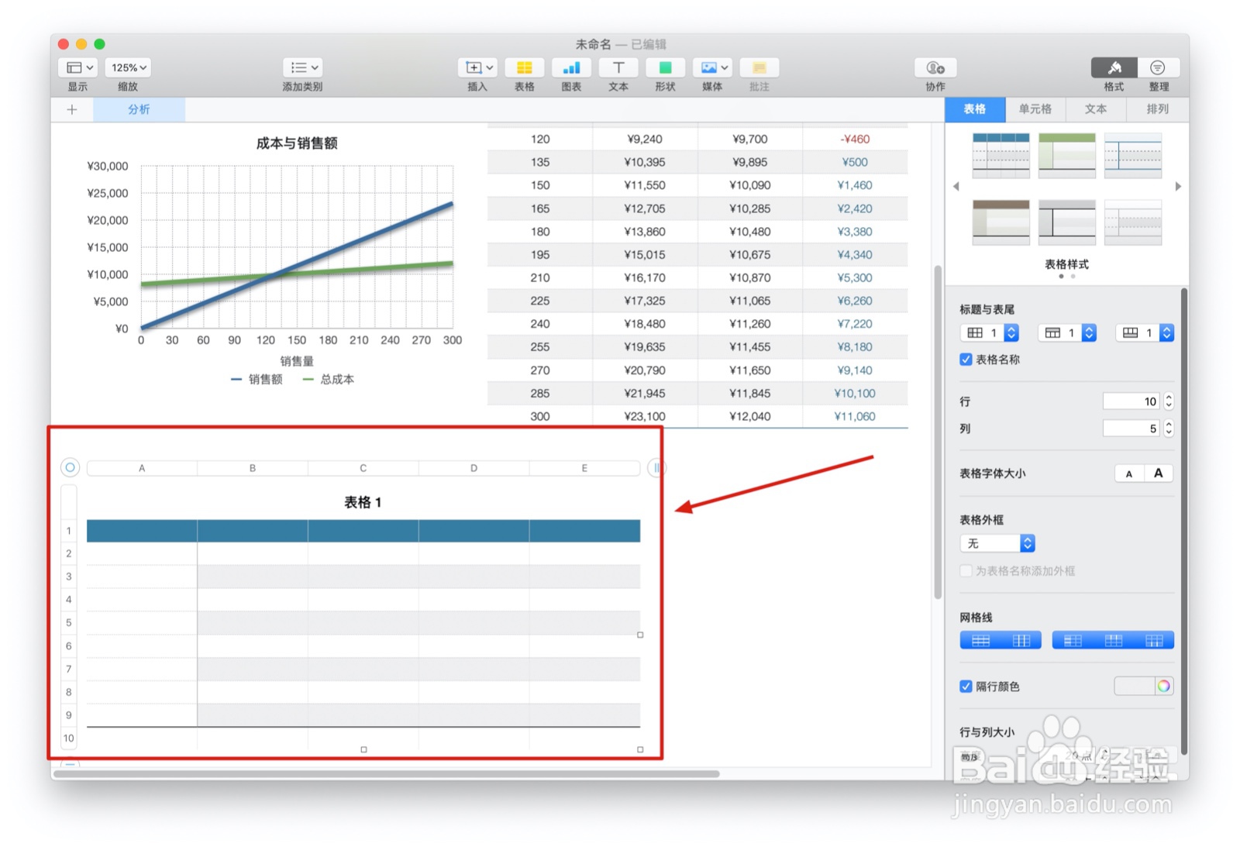Viewport: 1240px width, 847px height.
Task: Toggle the 表格名称 checkbox
Action: (x=966, y=359)
